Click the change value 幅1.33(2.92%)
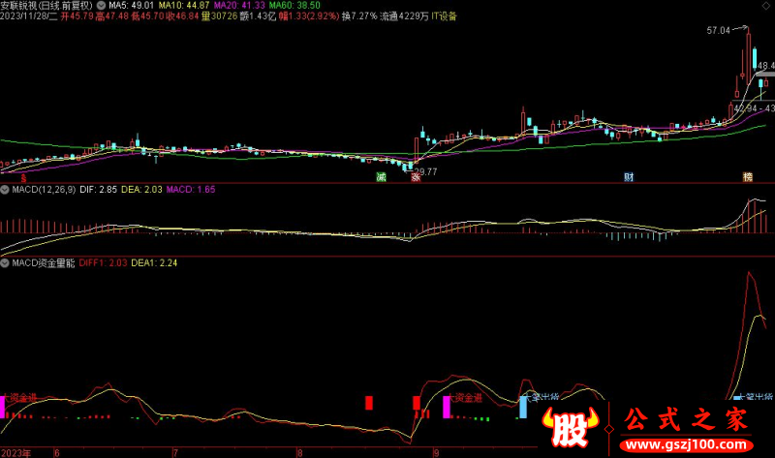Screen dimensions: 775x458 pyautogui.click(x=309, y=16)
